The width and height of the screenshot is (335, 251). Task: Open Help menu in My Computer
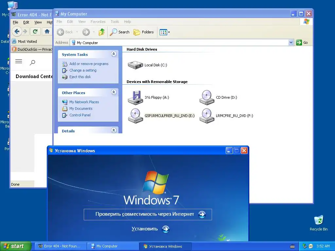tap(127, 22)
